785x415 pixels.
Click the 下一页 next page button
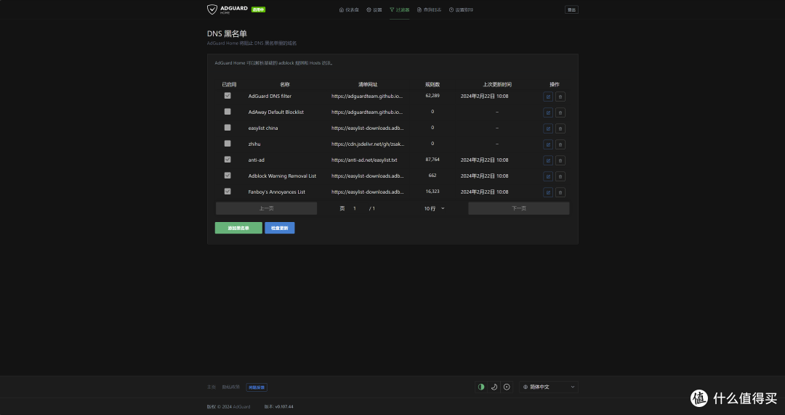click(x=519, y=208)
